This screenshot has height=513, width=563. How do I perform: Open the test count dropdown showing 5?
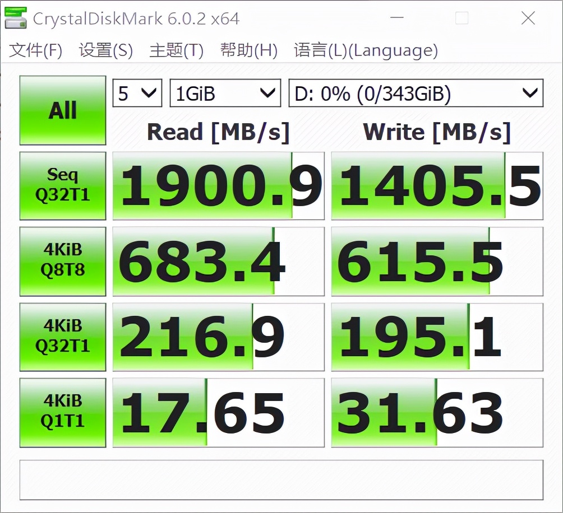(x=136, y=93)
